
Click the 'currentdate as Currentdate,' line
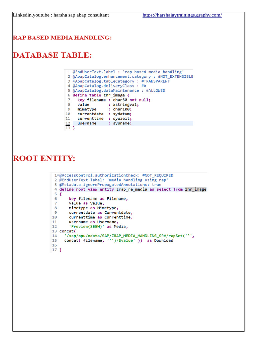[101, 213]
